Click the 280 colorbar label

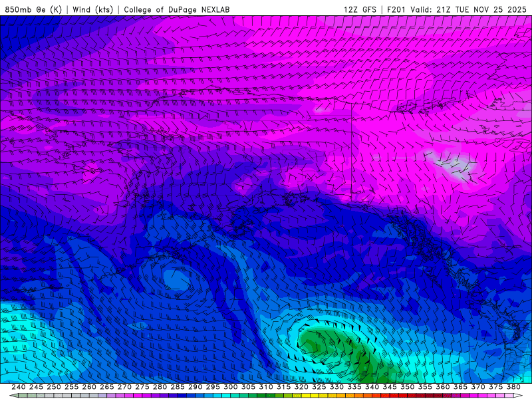(x=160, y=387)
